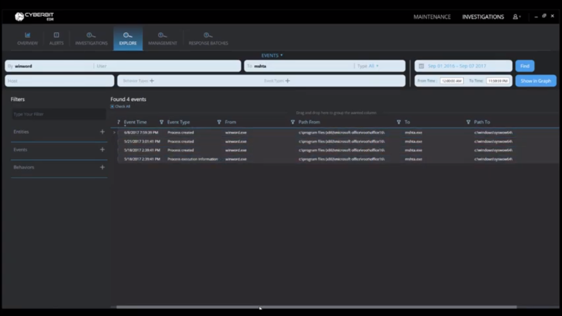Click the calendar icon in date range field
Viewport: 562px width, 316px height.
[x=421, y=66]
